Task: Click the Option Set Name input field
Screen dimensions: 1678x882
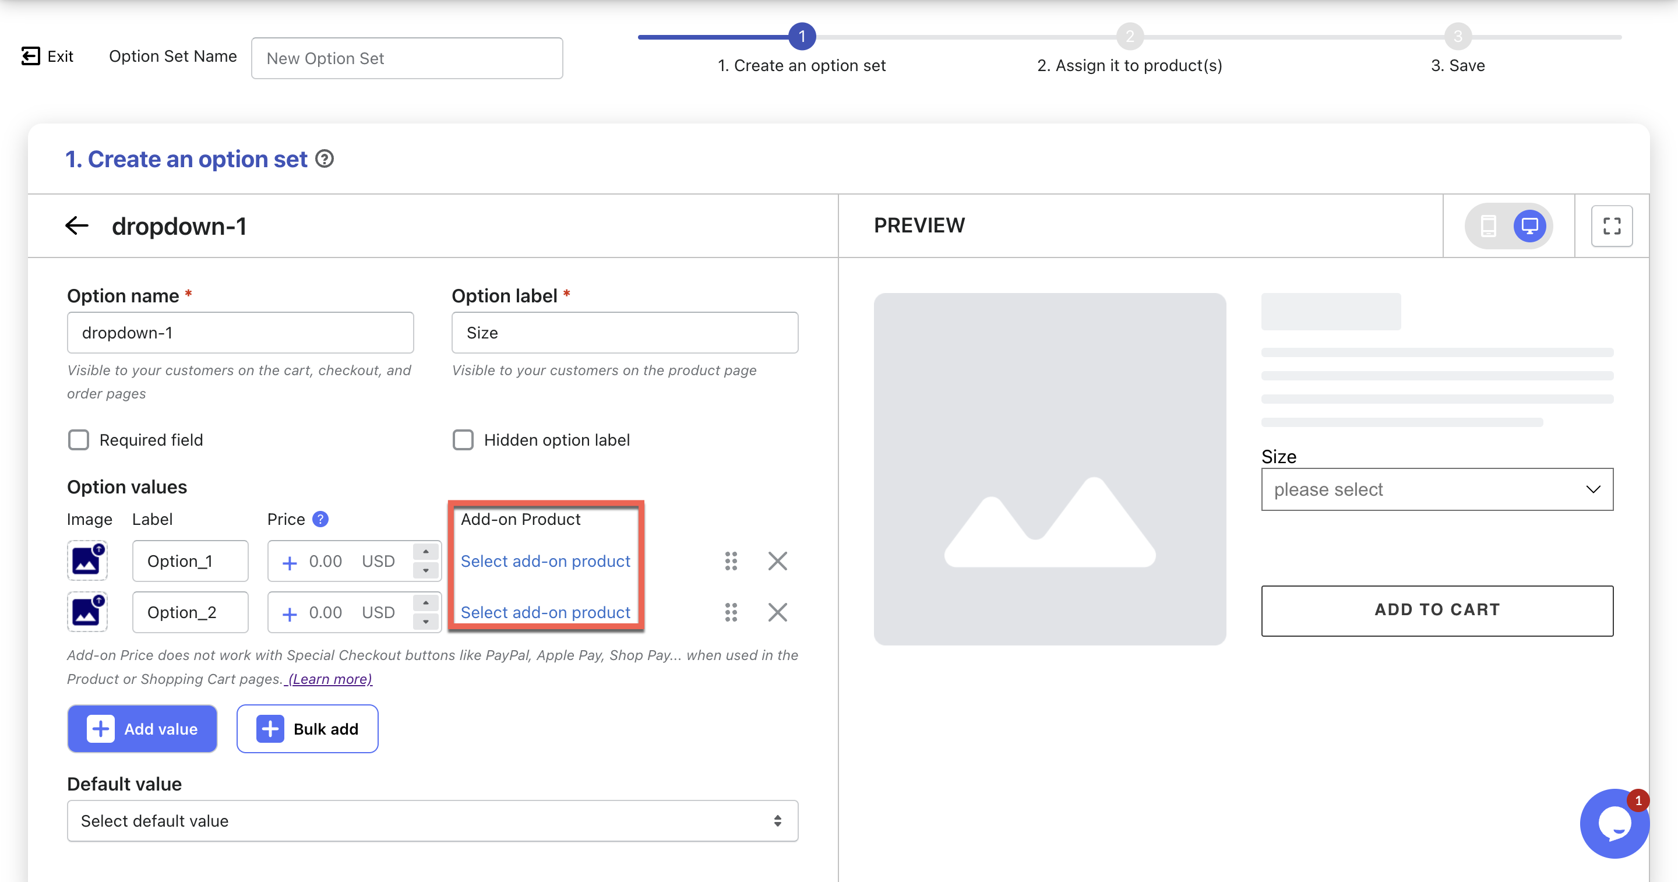Action: click(407, 59)
